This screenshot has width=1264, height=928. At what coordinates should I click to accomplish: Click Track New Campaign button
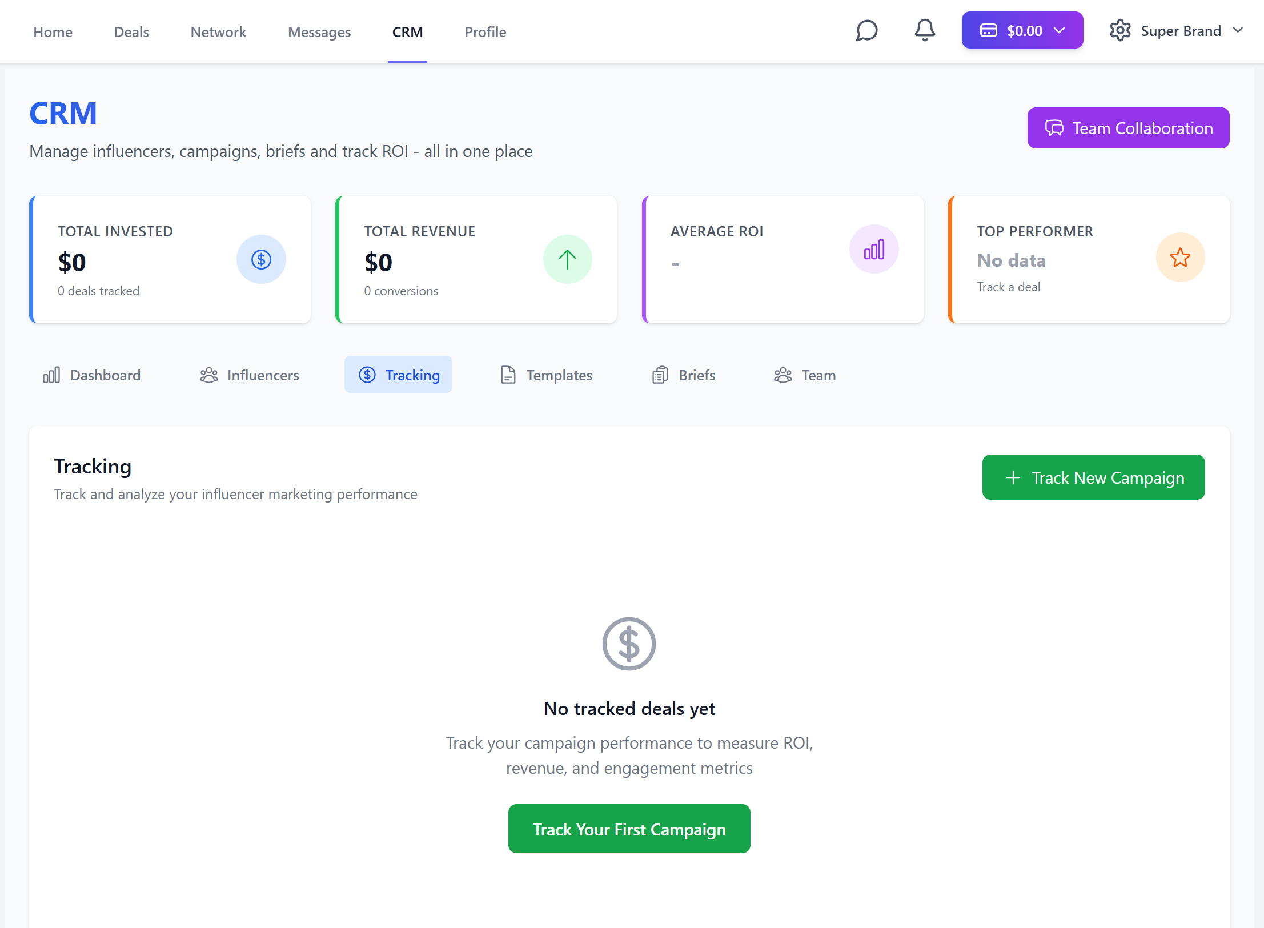tap(1093, 477)
